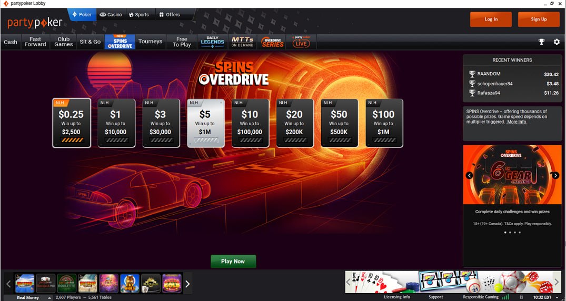Open the black Blackjack crown game thumbnail
Viewport: 566px width, 301px height.
point(151,283)
